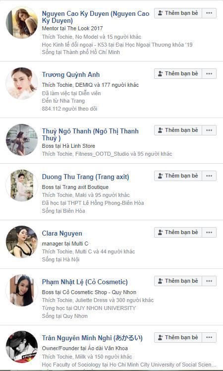This screenshot has width=223, height=371.
Task: Expand the more options menu for Trân Nguyên Minh Nghi
Action: [209, 337]
